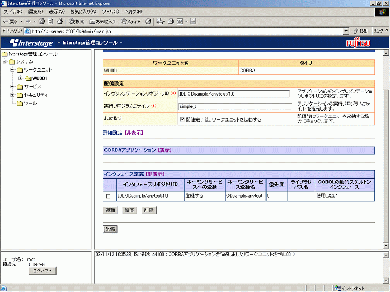Click the 実行プログラムファイル input field
The image size is (390, 292).
235,106
